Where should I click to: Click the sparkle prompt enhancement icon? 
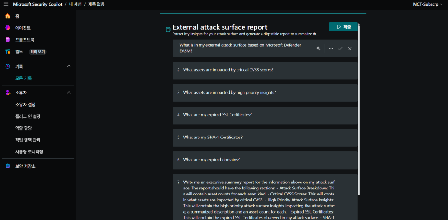click(x=318, y=49)
